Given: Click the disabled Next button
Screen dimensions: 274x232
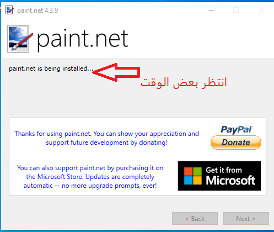Looking at the screenshot, I should (x=246, y=219).
